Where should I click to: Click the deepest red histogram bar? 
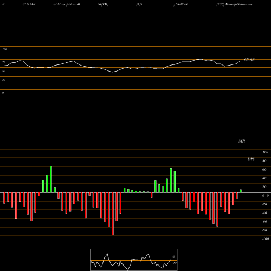click(113, 214)
